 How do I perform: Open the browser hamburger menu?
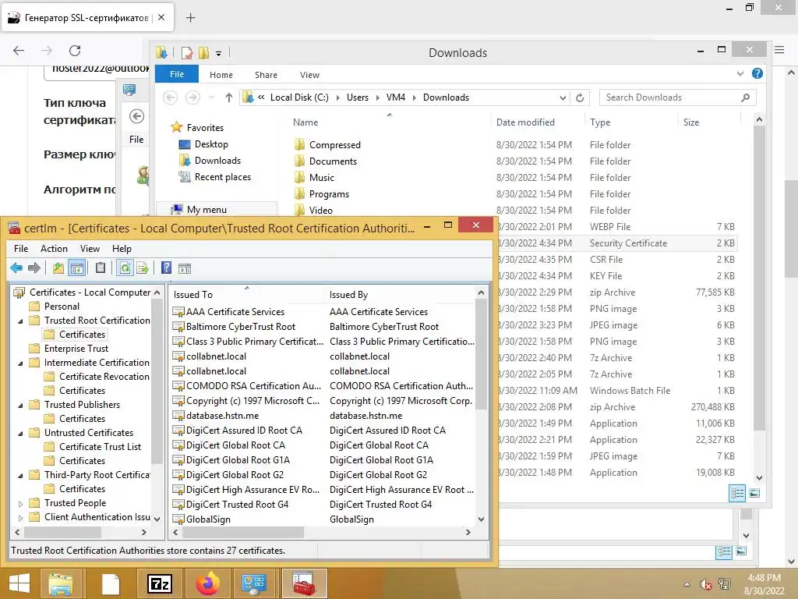click(x=779, y=50)
